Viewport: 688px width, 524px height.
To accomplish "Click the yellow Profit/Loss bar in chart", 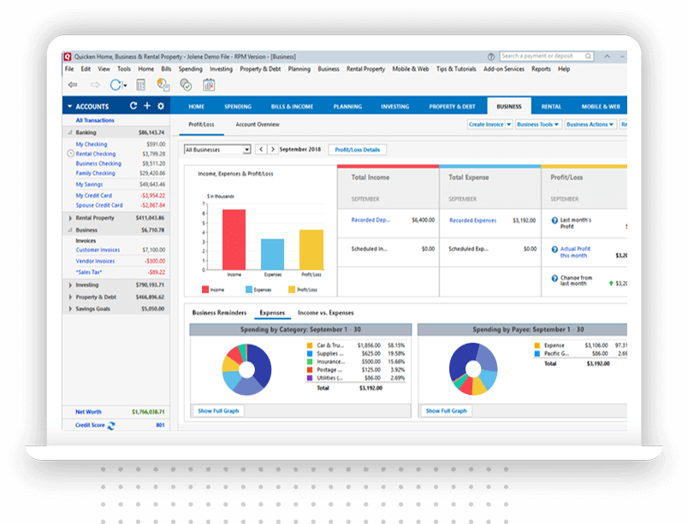I will 311,250.
